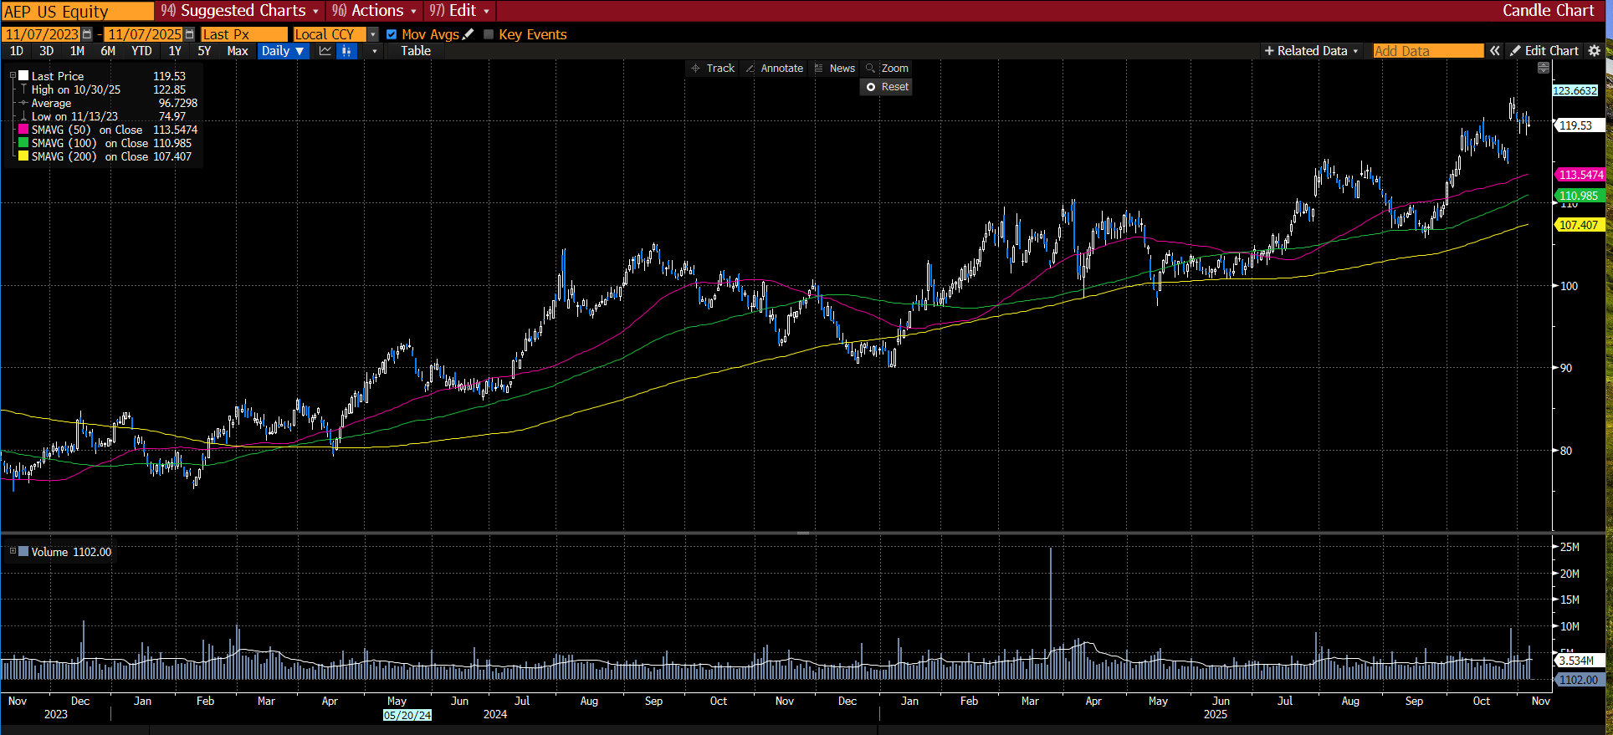Image resolution: width=1613 pixels, height=735 pixels.
Task: Click the Reset zoom button
Action: (887, 87)
